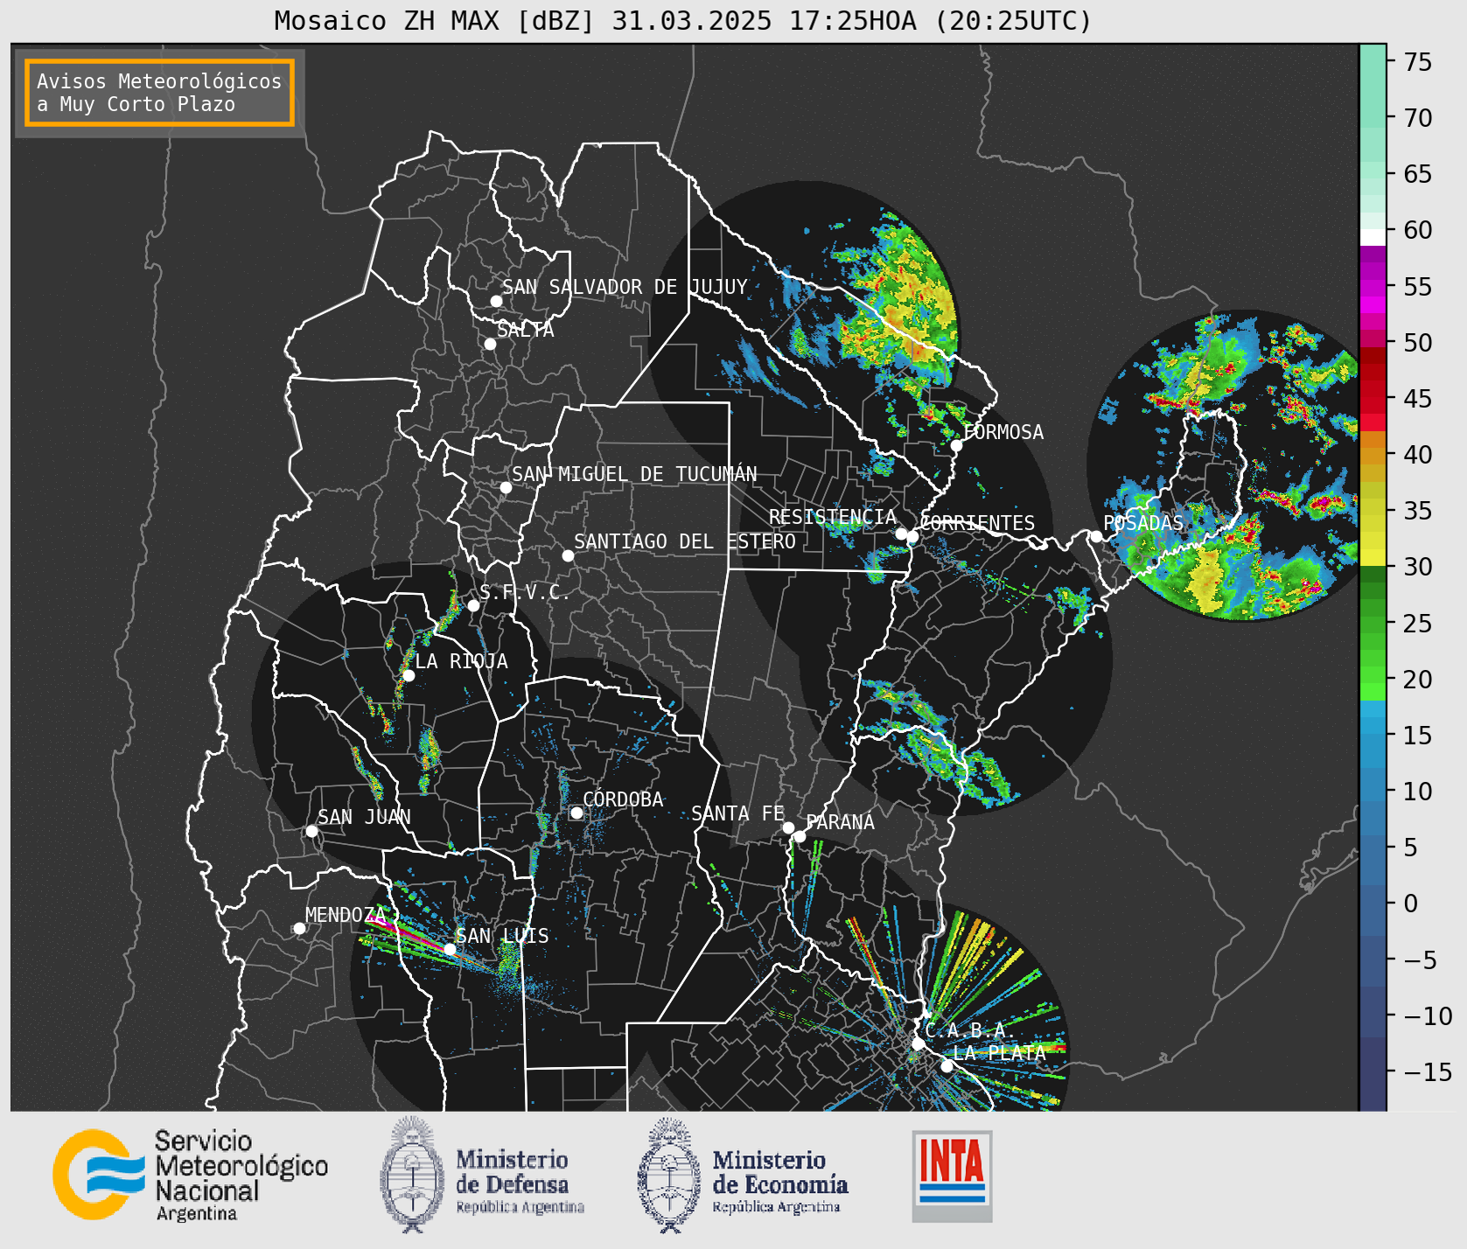Select the C.A.B.A. city dot
The image size is (1467, 1249).
point(918,1043)
